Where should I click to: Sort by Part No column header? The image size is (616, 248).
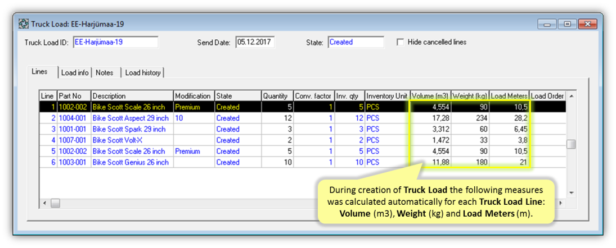click(x=74, y=96)
